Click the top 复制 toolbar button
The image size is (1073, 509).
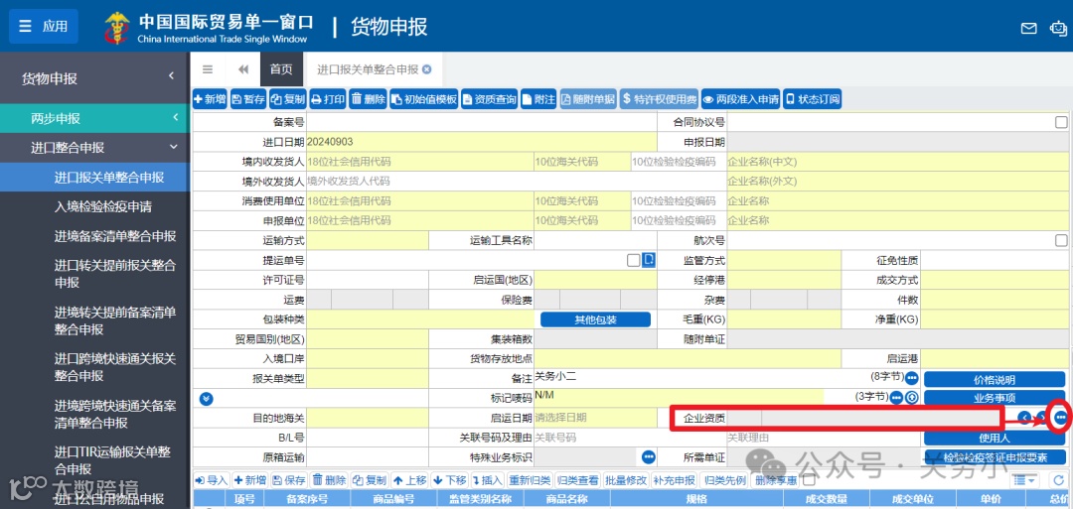(x=287, y=99)
